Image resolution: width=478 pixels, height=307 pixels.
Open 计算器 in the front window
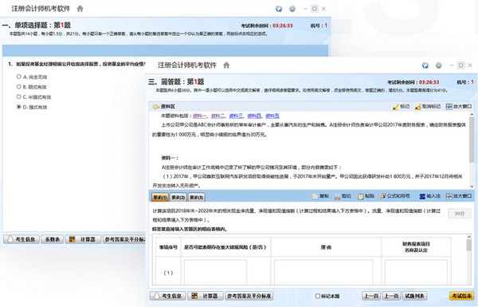click(x=206, y=296)
